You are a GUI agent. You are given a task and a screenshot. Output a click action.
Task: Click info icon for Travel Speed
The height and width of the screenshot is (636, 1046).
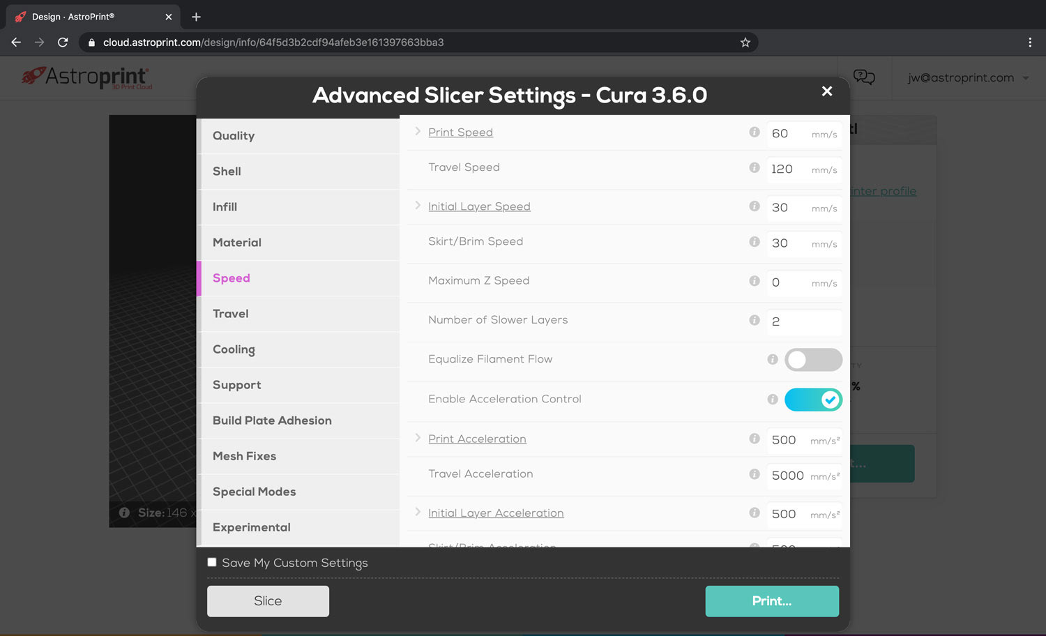(x=755, y=167)
